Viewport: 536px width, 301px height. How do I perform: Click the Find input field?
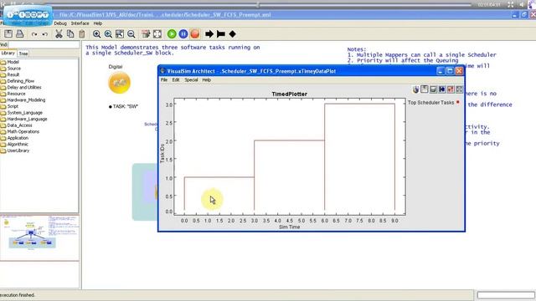tap(44, 44)
